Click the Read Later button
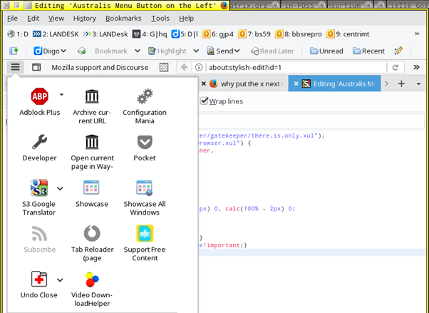429x313 pixels. tap(272, 51)
